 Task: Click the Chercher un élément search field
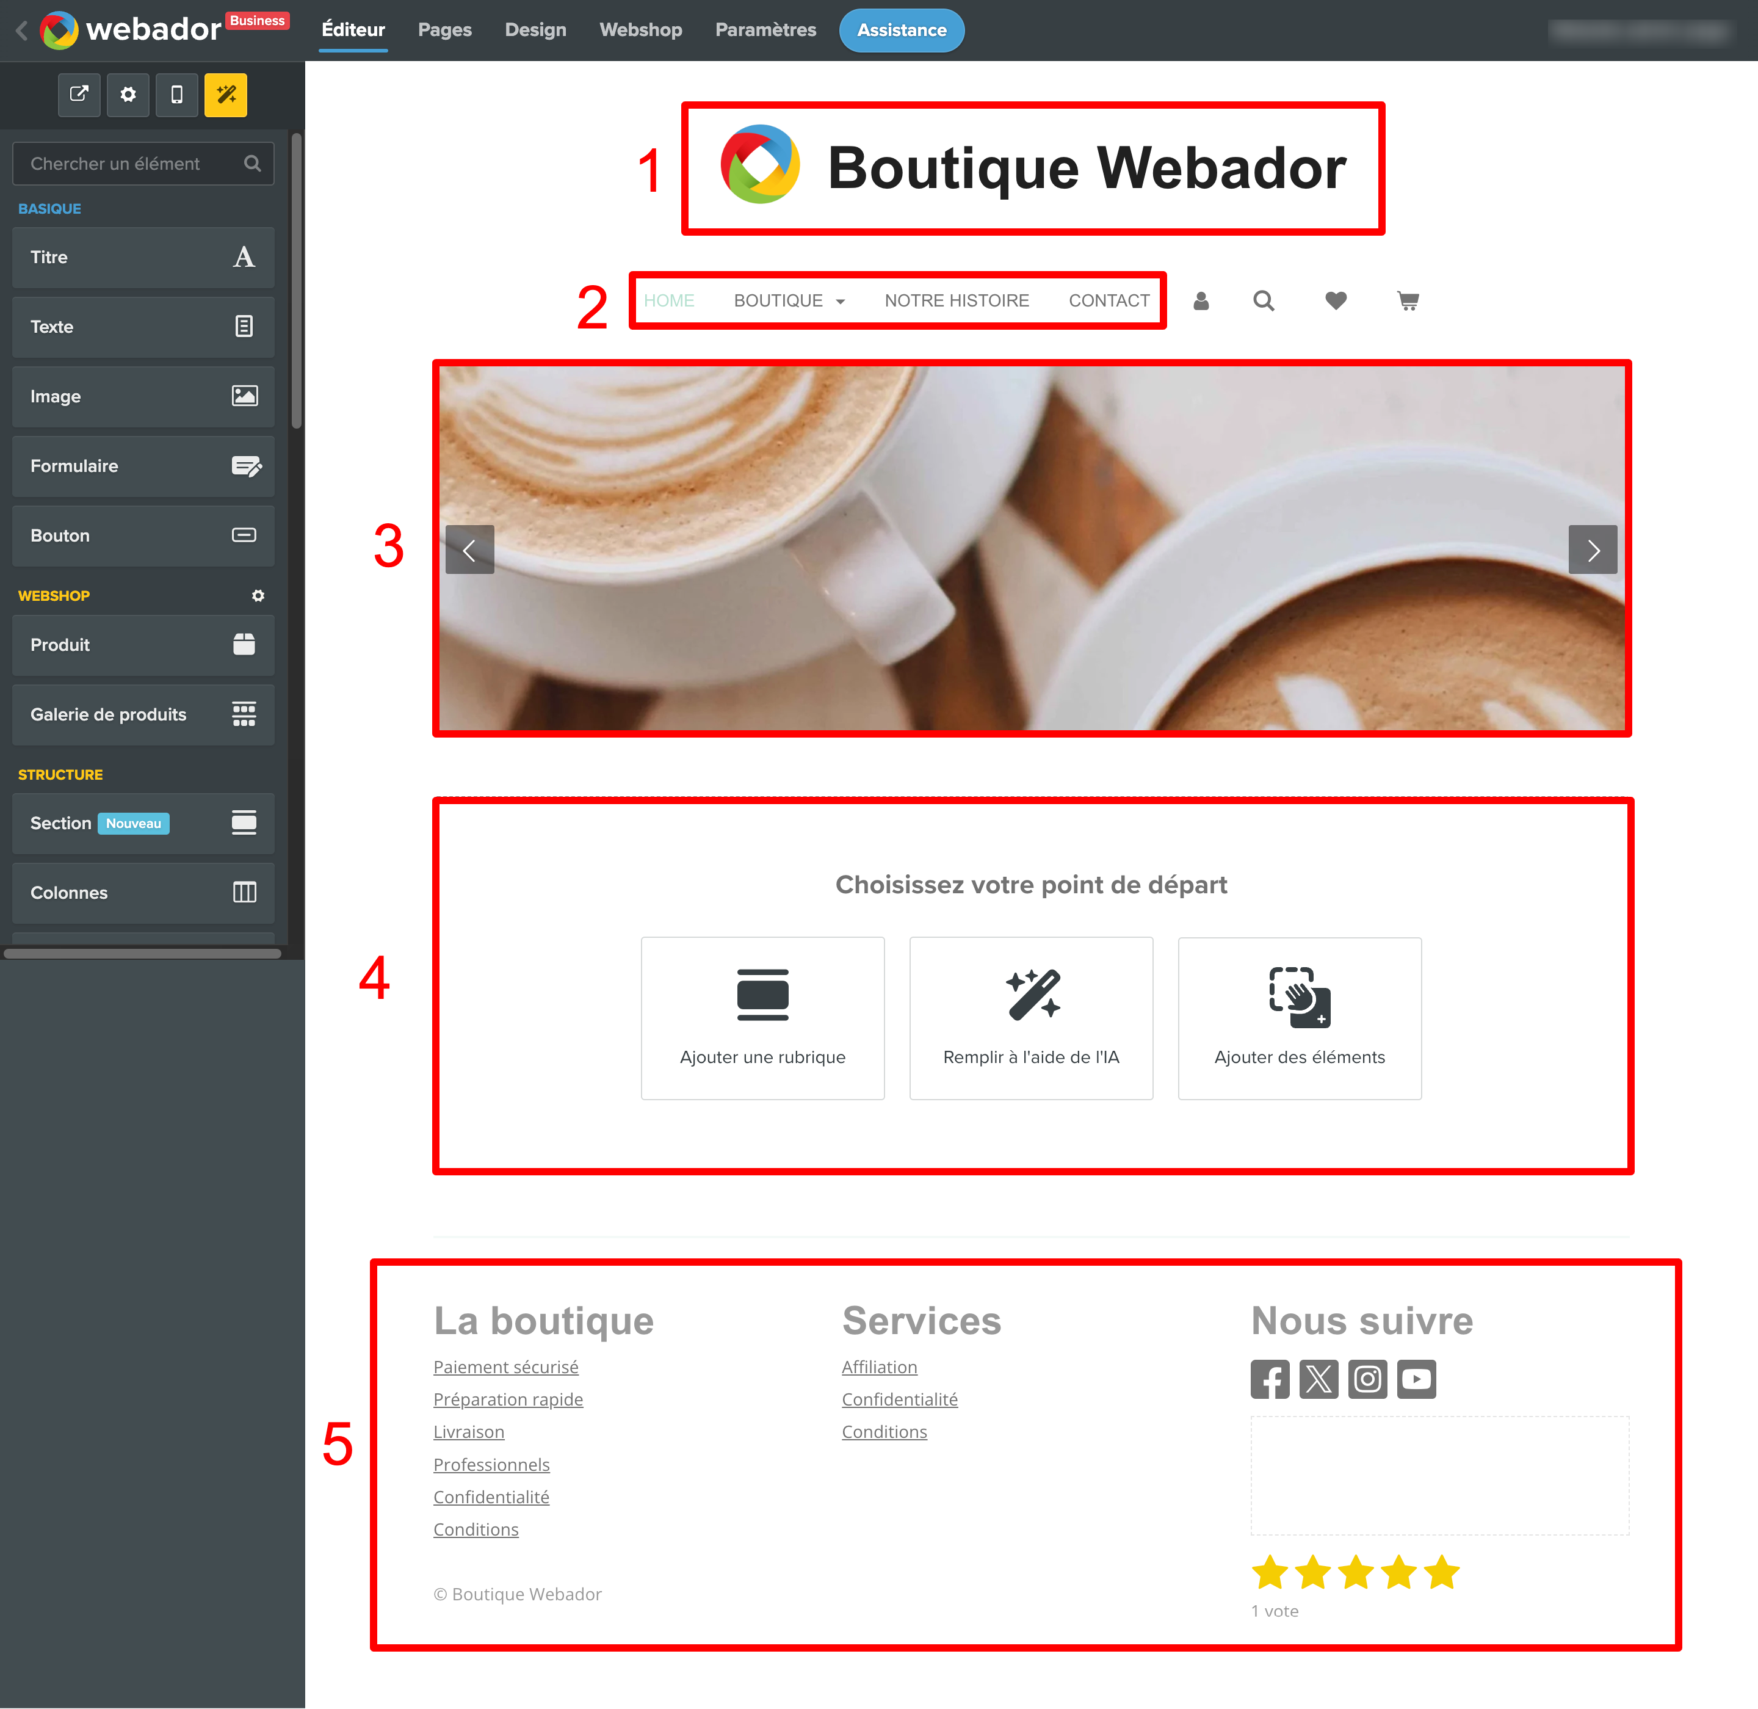point(143,164)
